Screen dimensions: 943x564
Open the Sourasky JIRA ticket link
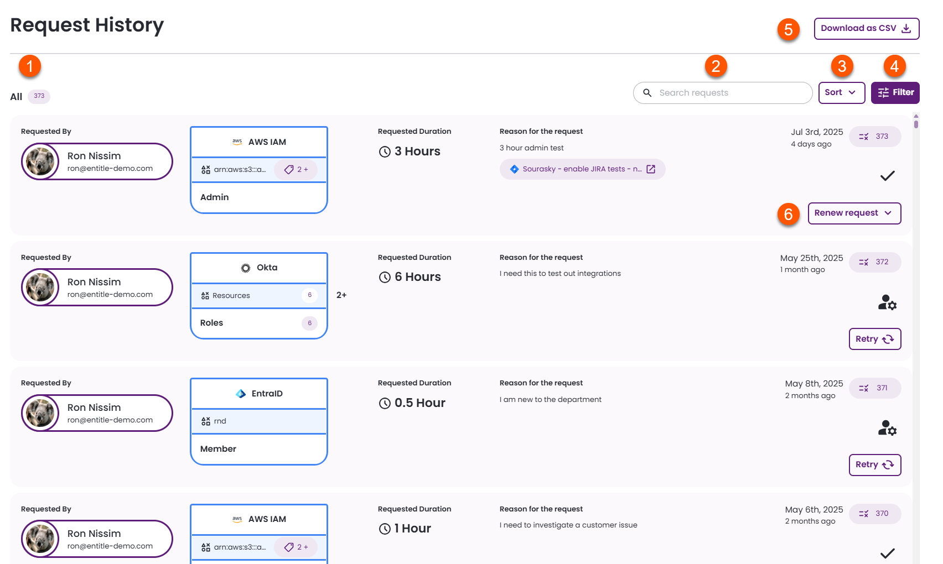tap(582, 169)
